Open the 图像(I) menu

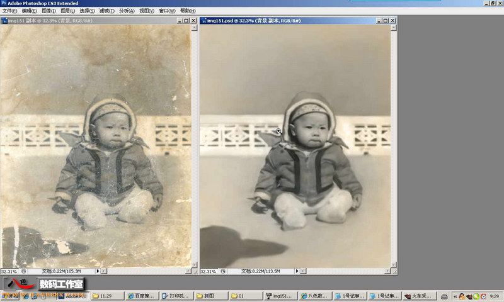pos(49,11)
